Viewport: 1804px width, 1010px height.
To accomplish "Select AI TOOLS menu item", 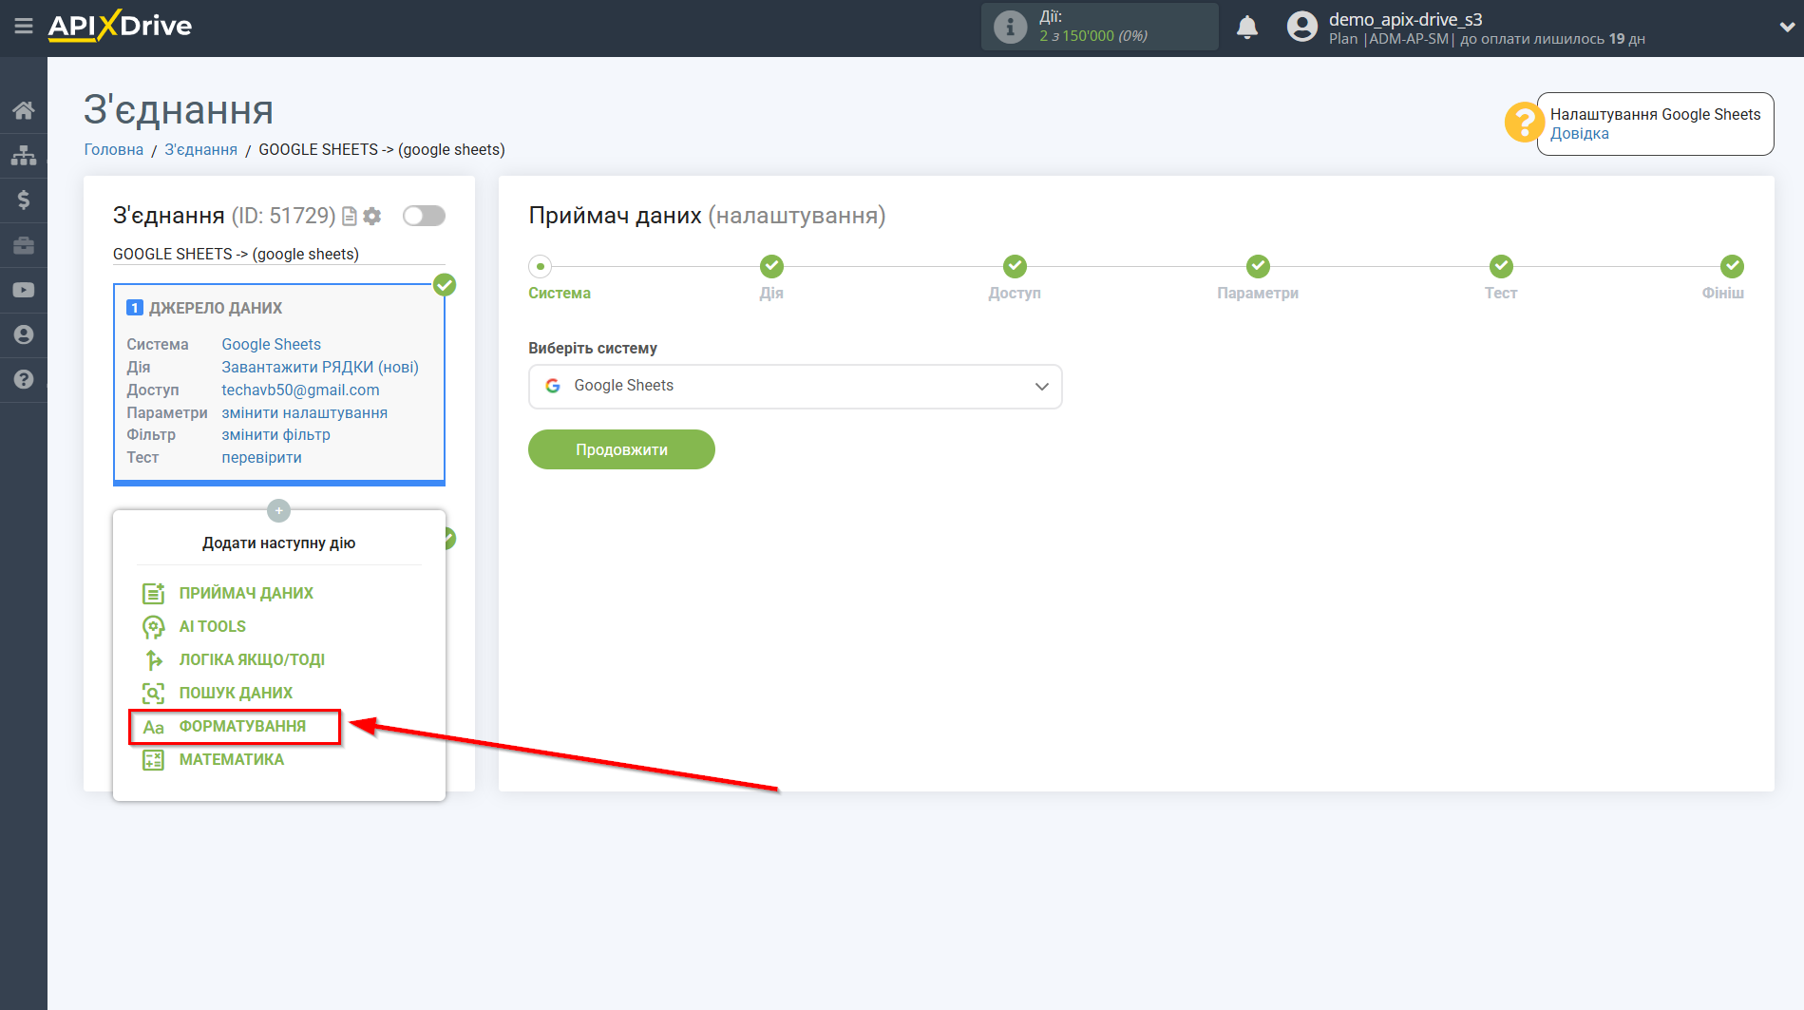I will click(x=212, y=627).
